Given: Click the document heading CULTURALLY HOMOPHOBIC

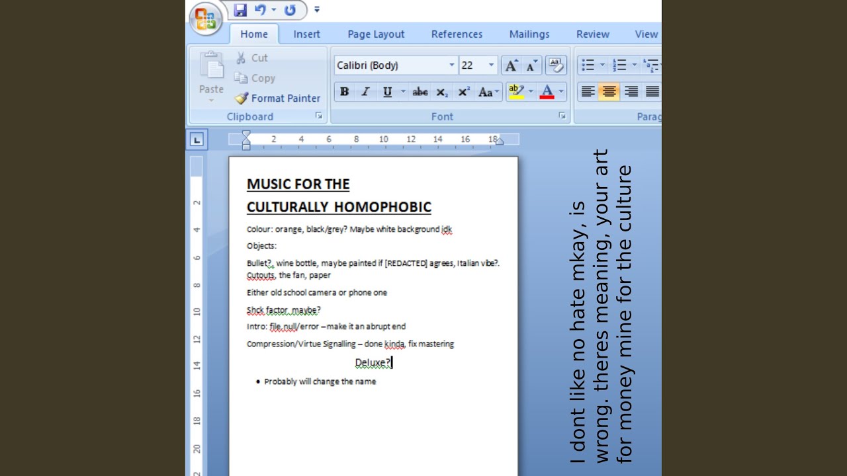Looking at the screenshot, I should click(339, 207).
